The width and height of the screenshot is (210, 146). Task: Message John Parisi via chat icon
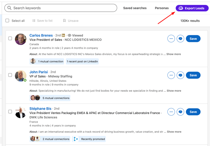[180, 75]
